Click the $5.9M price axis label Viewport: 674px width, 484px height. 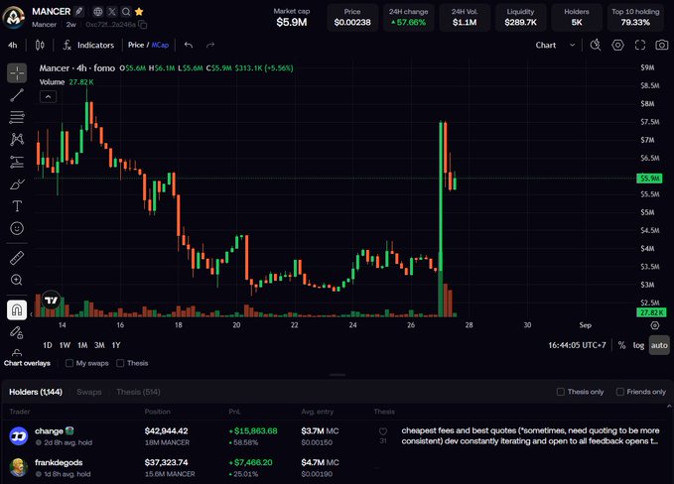649,179
